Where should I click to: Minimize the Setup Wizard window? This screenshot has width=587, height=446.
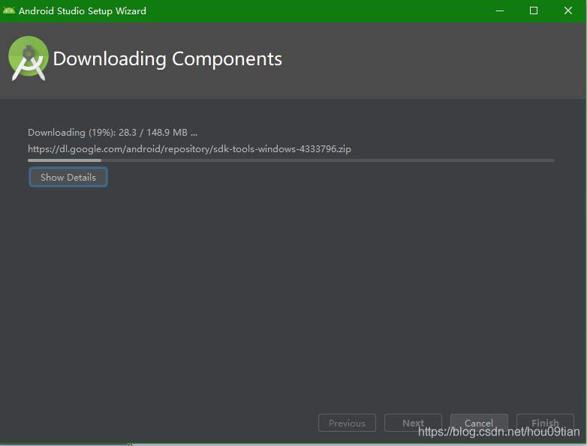(x=500, y=10)
